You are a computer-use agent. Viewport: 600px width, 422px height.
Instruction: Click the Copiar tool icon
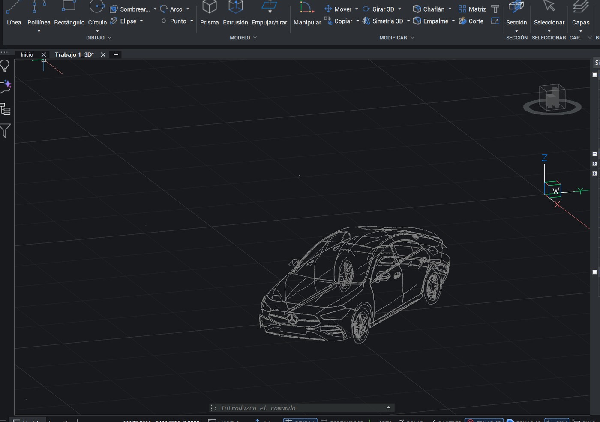328,21
